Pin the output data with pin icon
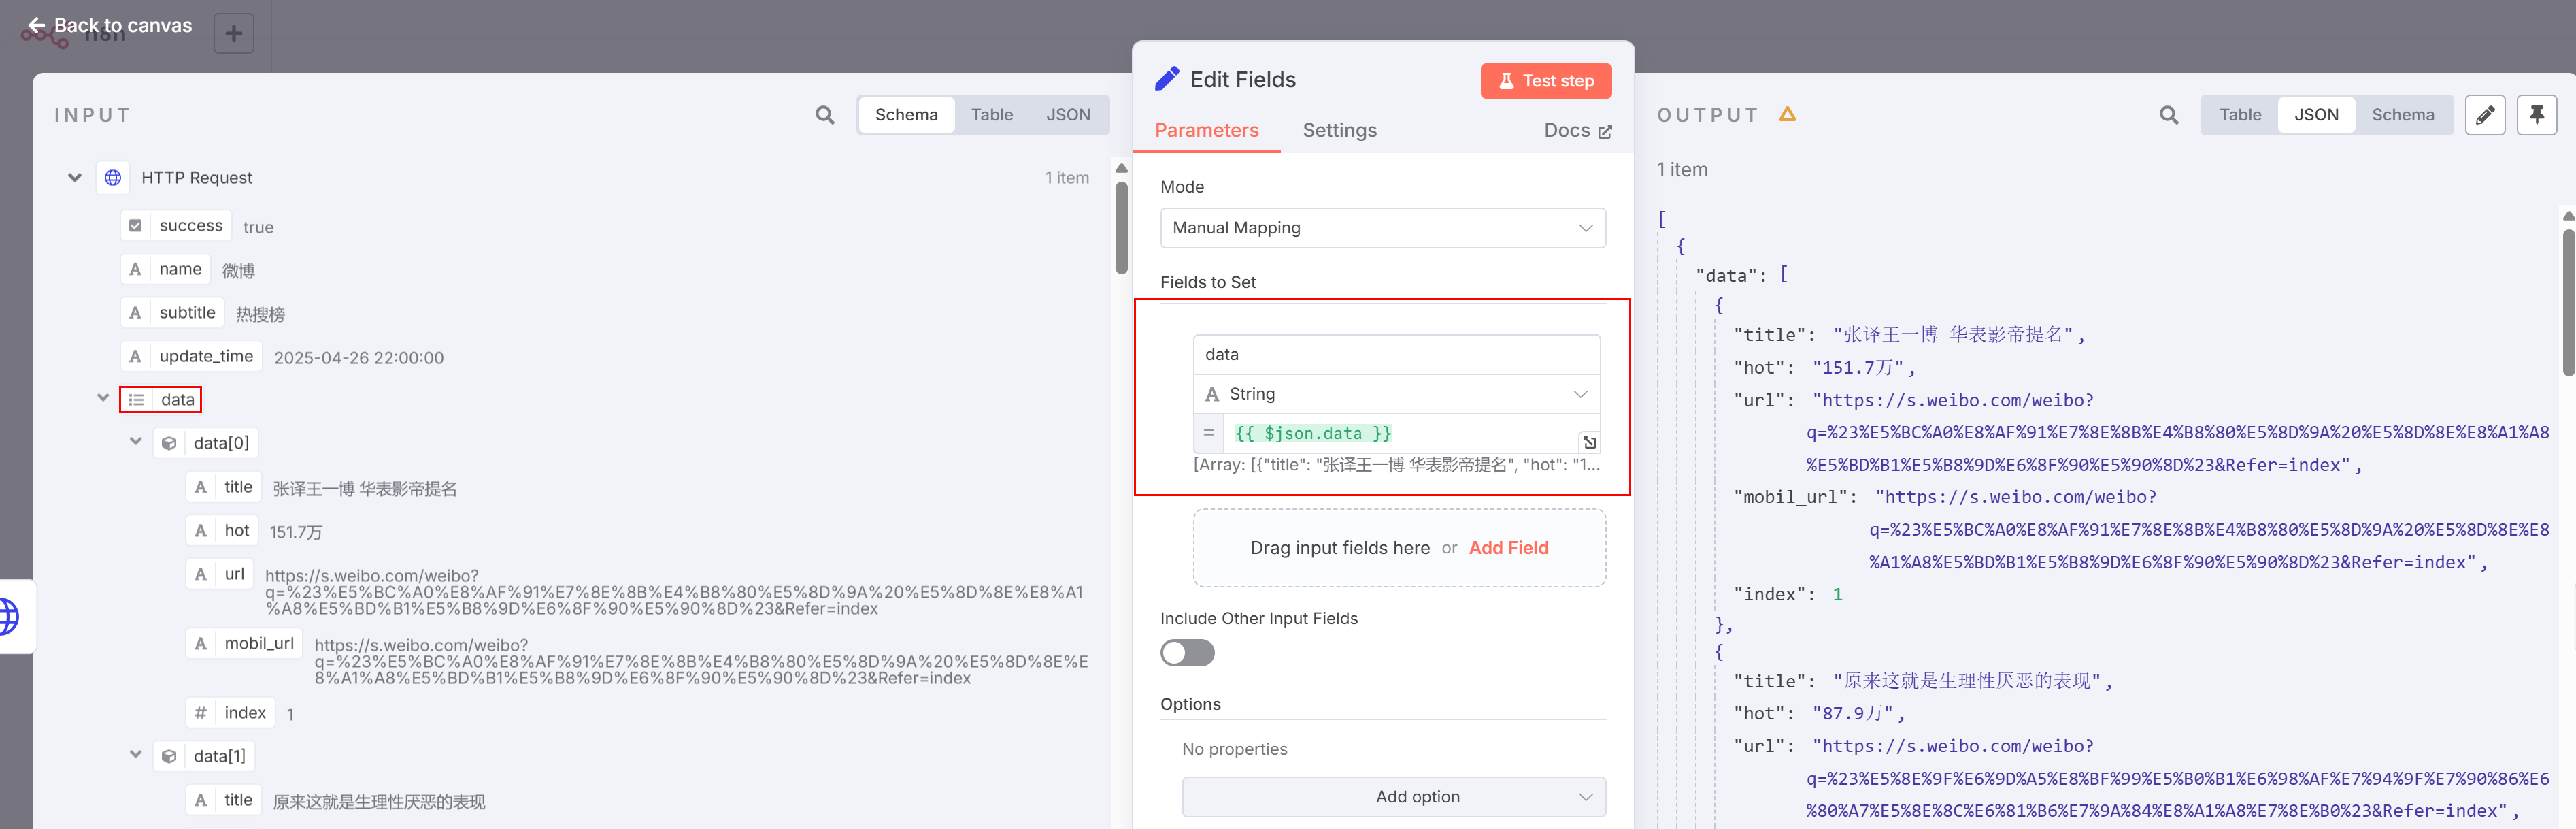The image size is (2576, 829). (2536, 115)
